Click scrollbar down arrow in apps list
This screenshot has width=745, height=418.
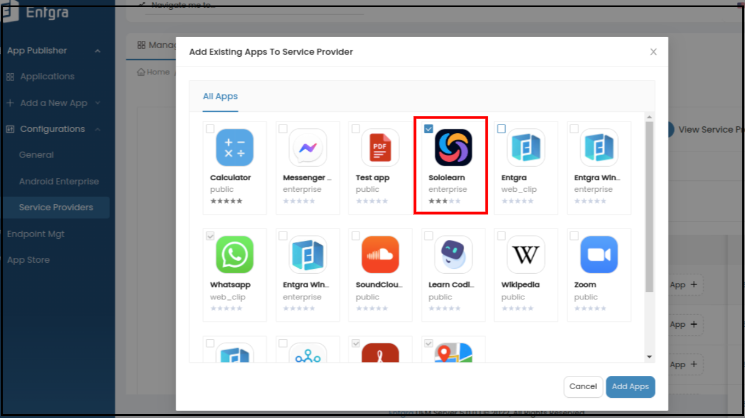650,357
